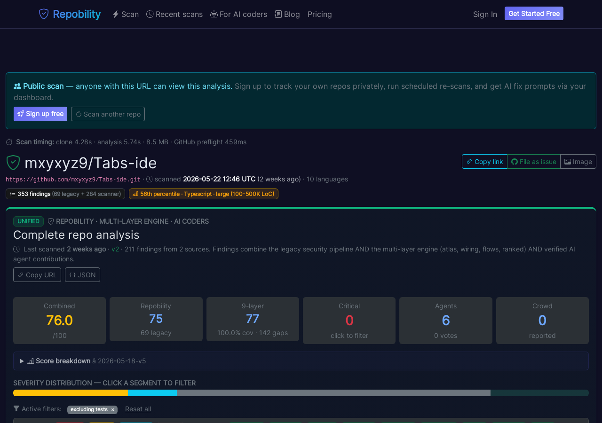Screen dimensions: 602x423
Task: Go to Recent scans in navbar
Action: pyautogui.click(x=174, y=14)
